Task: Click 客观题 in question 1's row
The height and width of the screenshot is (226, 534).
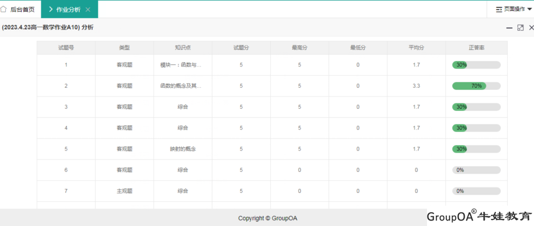Action: tap(124, 65)
